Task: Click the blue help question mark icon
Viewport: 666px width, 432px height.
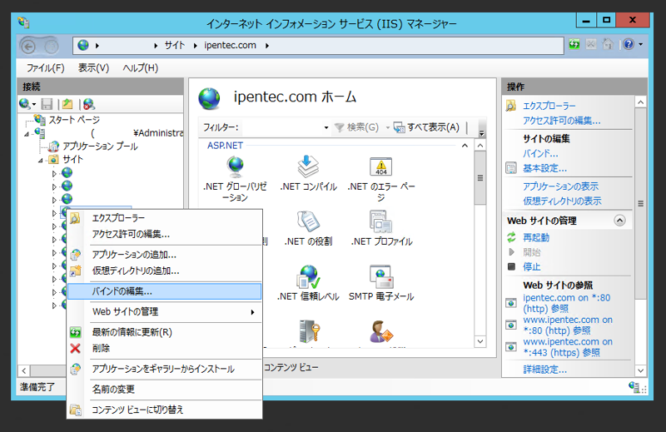Action: pos(629,44)
